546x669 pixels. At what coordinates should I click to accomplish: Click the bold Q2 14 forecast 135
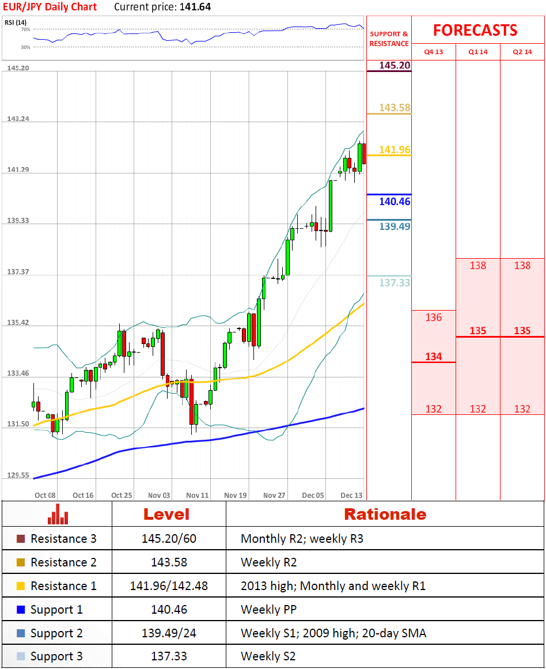click(522, 331)
